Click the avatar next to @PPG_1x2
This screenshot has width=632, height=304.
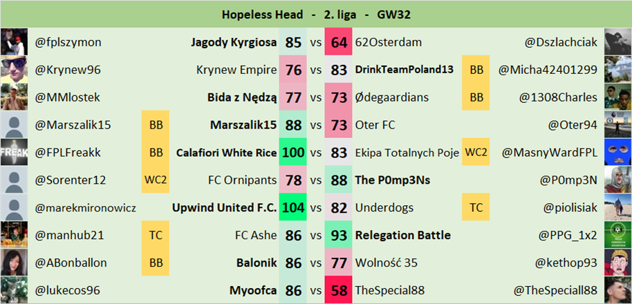[617, 235]
